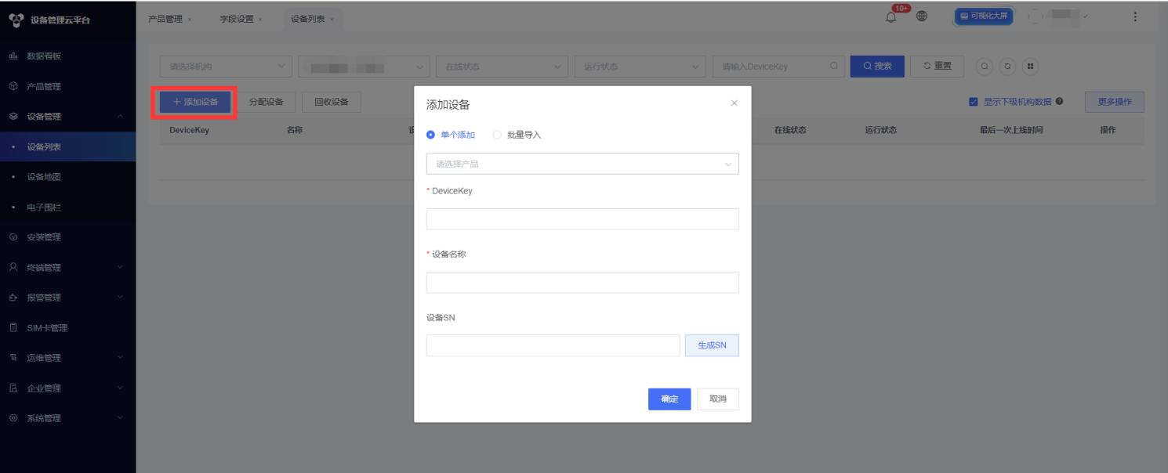Close the 产品管理 tab using its x
Image resolution: width=1168 pixels, height=473 pixels.
pos(190,20)
